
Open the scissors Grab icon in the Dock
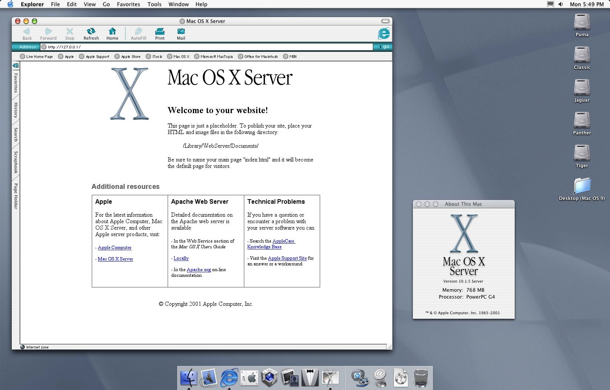point(330,378)
